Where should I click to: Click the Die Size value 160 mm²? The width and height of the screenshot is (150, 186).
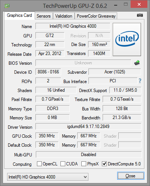(99, 45)
